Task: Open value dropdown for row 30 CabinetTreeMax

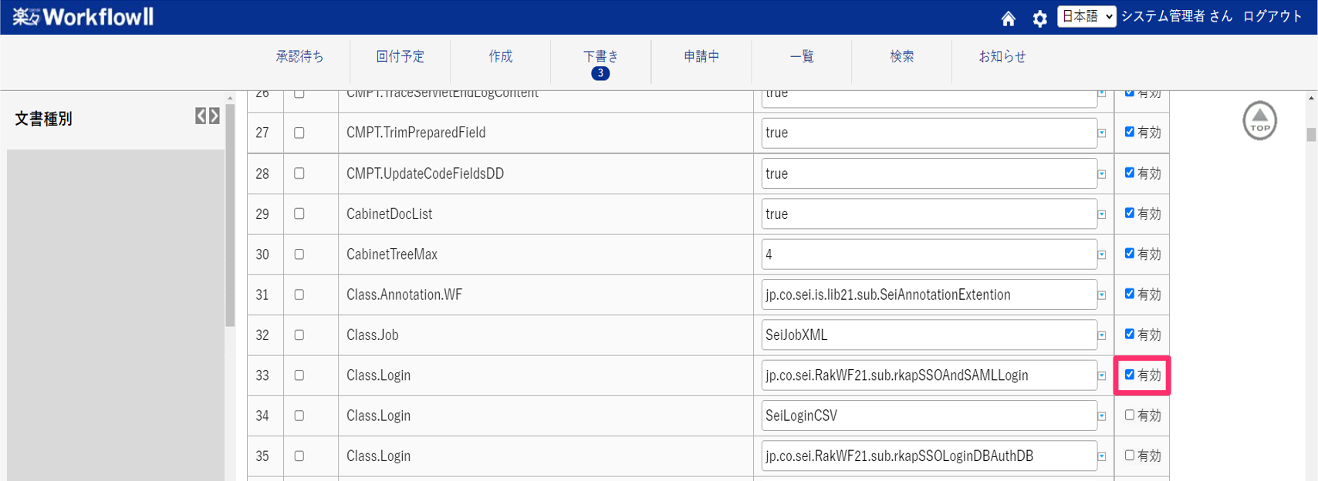Action: pos(1102,254)
